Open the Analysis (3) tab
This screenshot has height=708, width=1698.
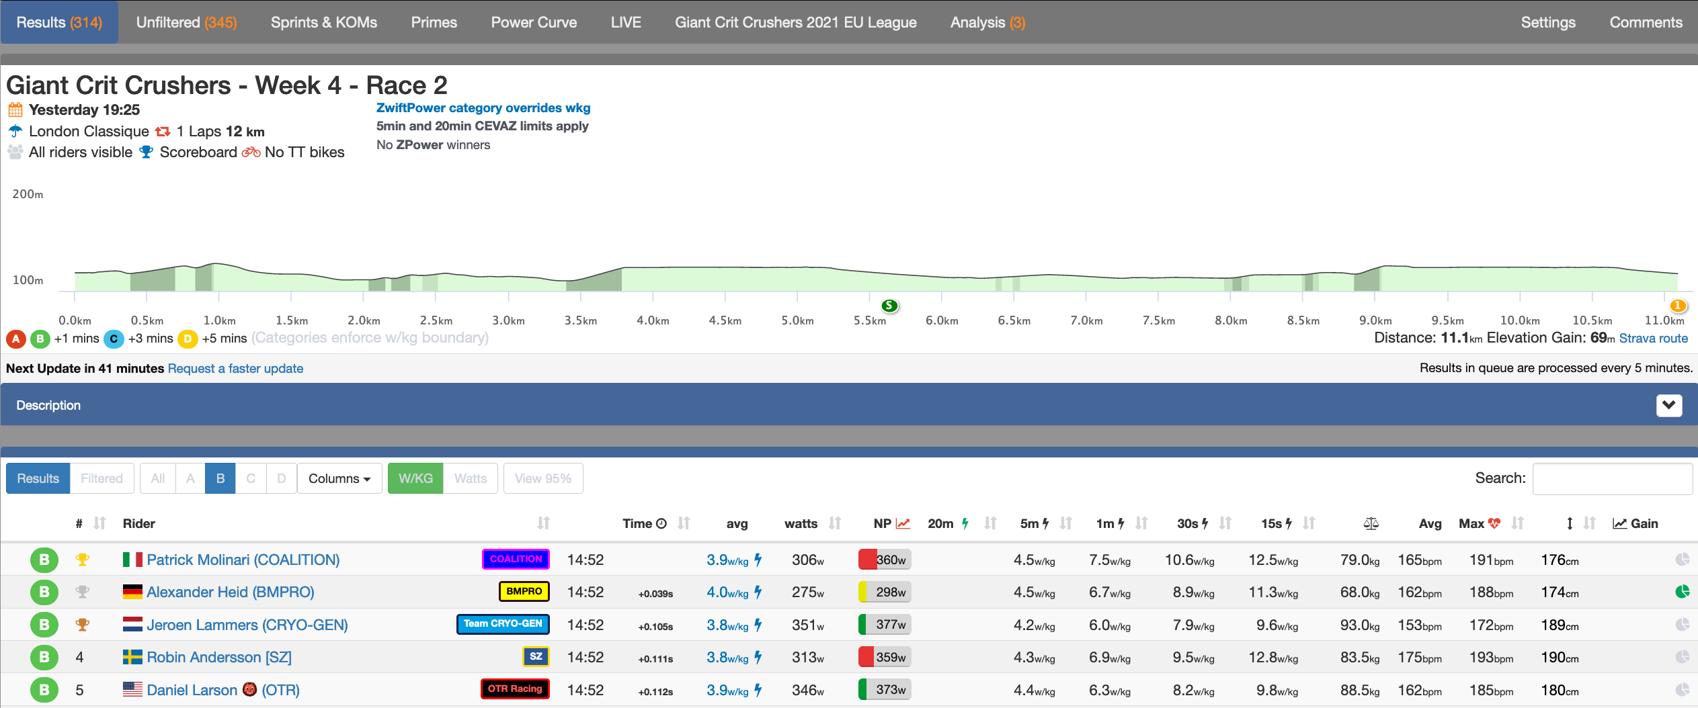point(987,22)
